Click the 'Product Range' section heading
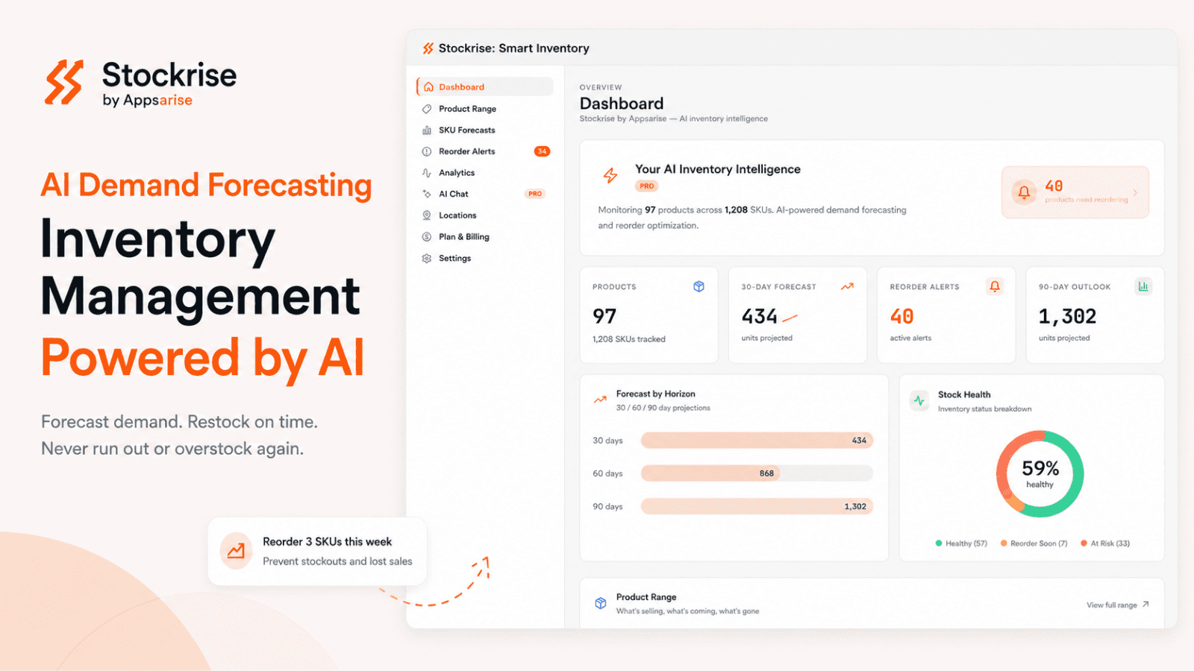The height and width of the screenshot is (671, 1194). pos(646,597)
